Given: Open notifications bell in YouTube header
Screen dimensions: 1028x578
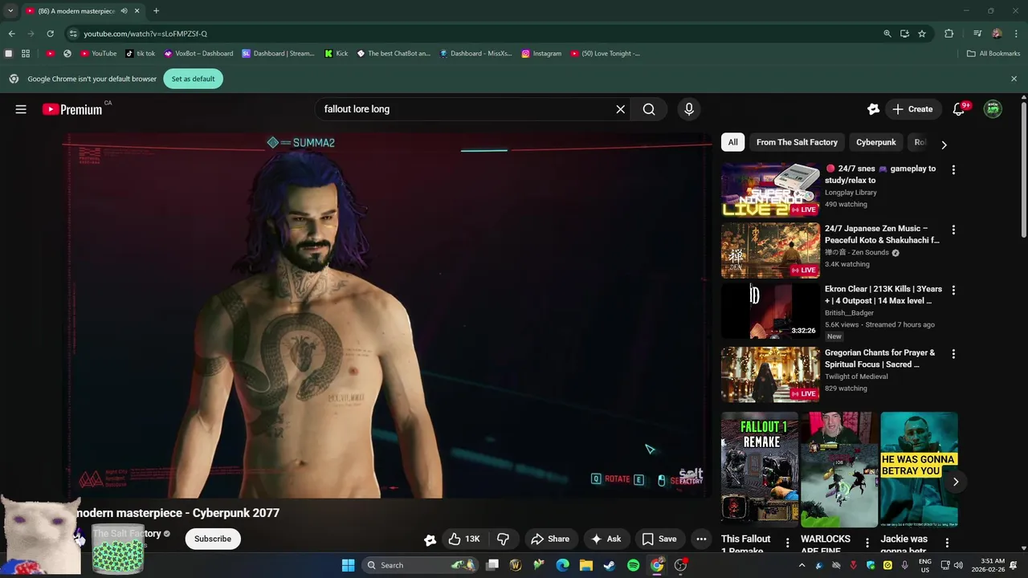Looking at the screenshot, I should pyautogui.click(x=958, y=109).
